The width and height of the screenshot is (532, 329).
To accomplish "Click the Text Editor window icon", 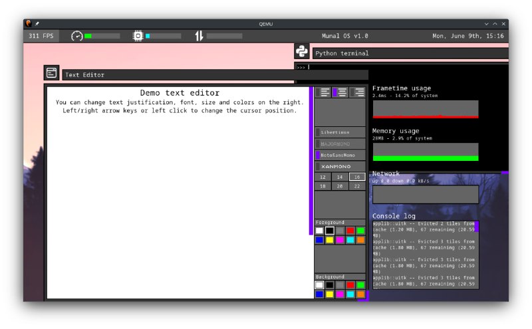I will (x=51, y=73).
